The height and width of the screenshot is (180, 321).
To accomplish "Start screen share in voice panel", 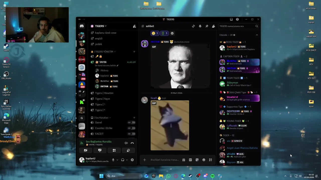I will [x=100, y=150].
